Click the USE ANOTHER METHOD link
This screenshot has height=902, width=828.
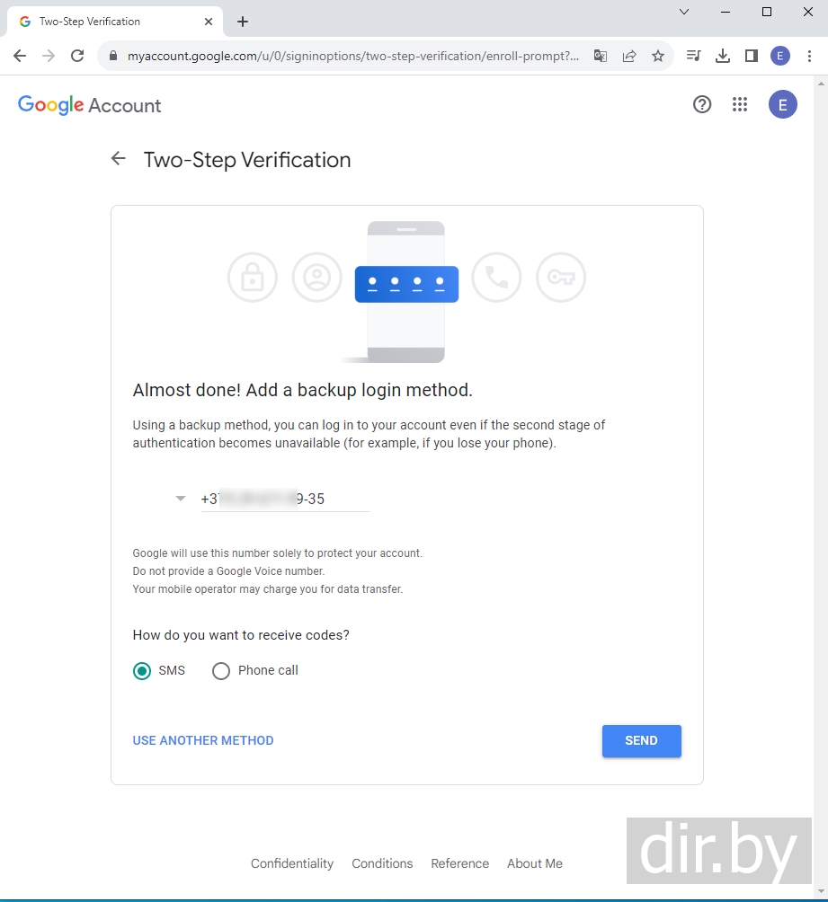[203, 741]
